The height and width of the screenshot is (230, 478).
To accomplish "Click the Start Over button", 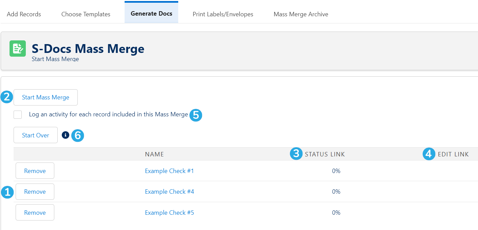I will pos(36,135).
